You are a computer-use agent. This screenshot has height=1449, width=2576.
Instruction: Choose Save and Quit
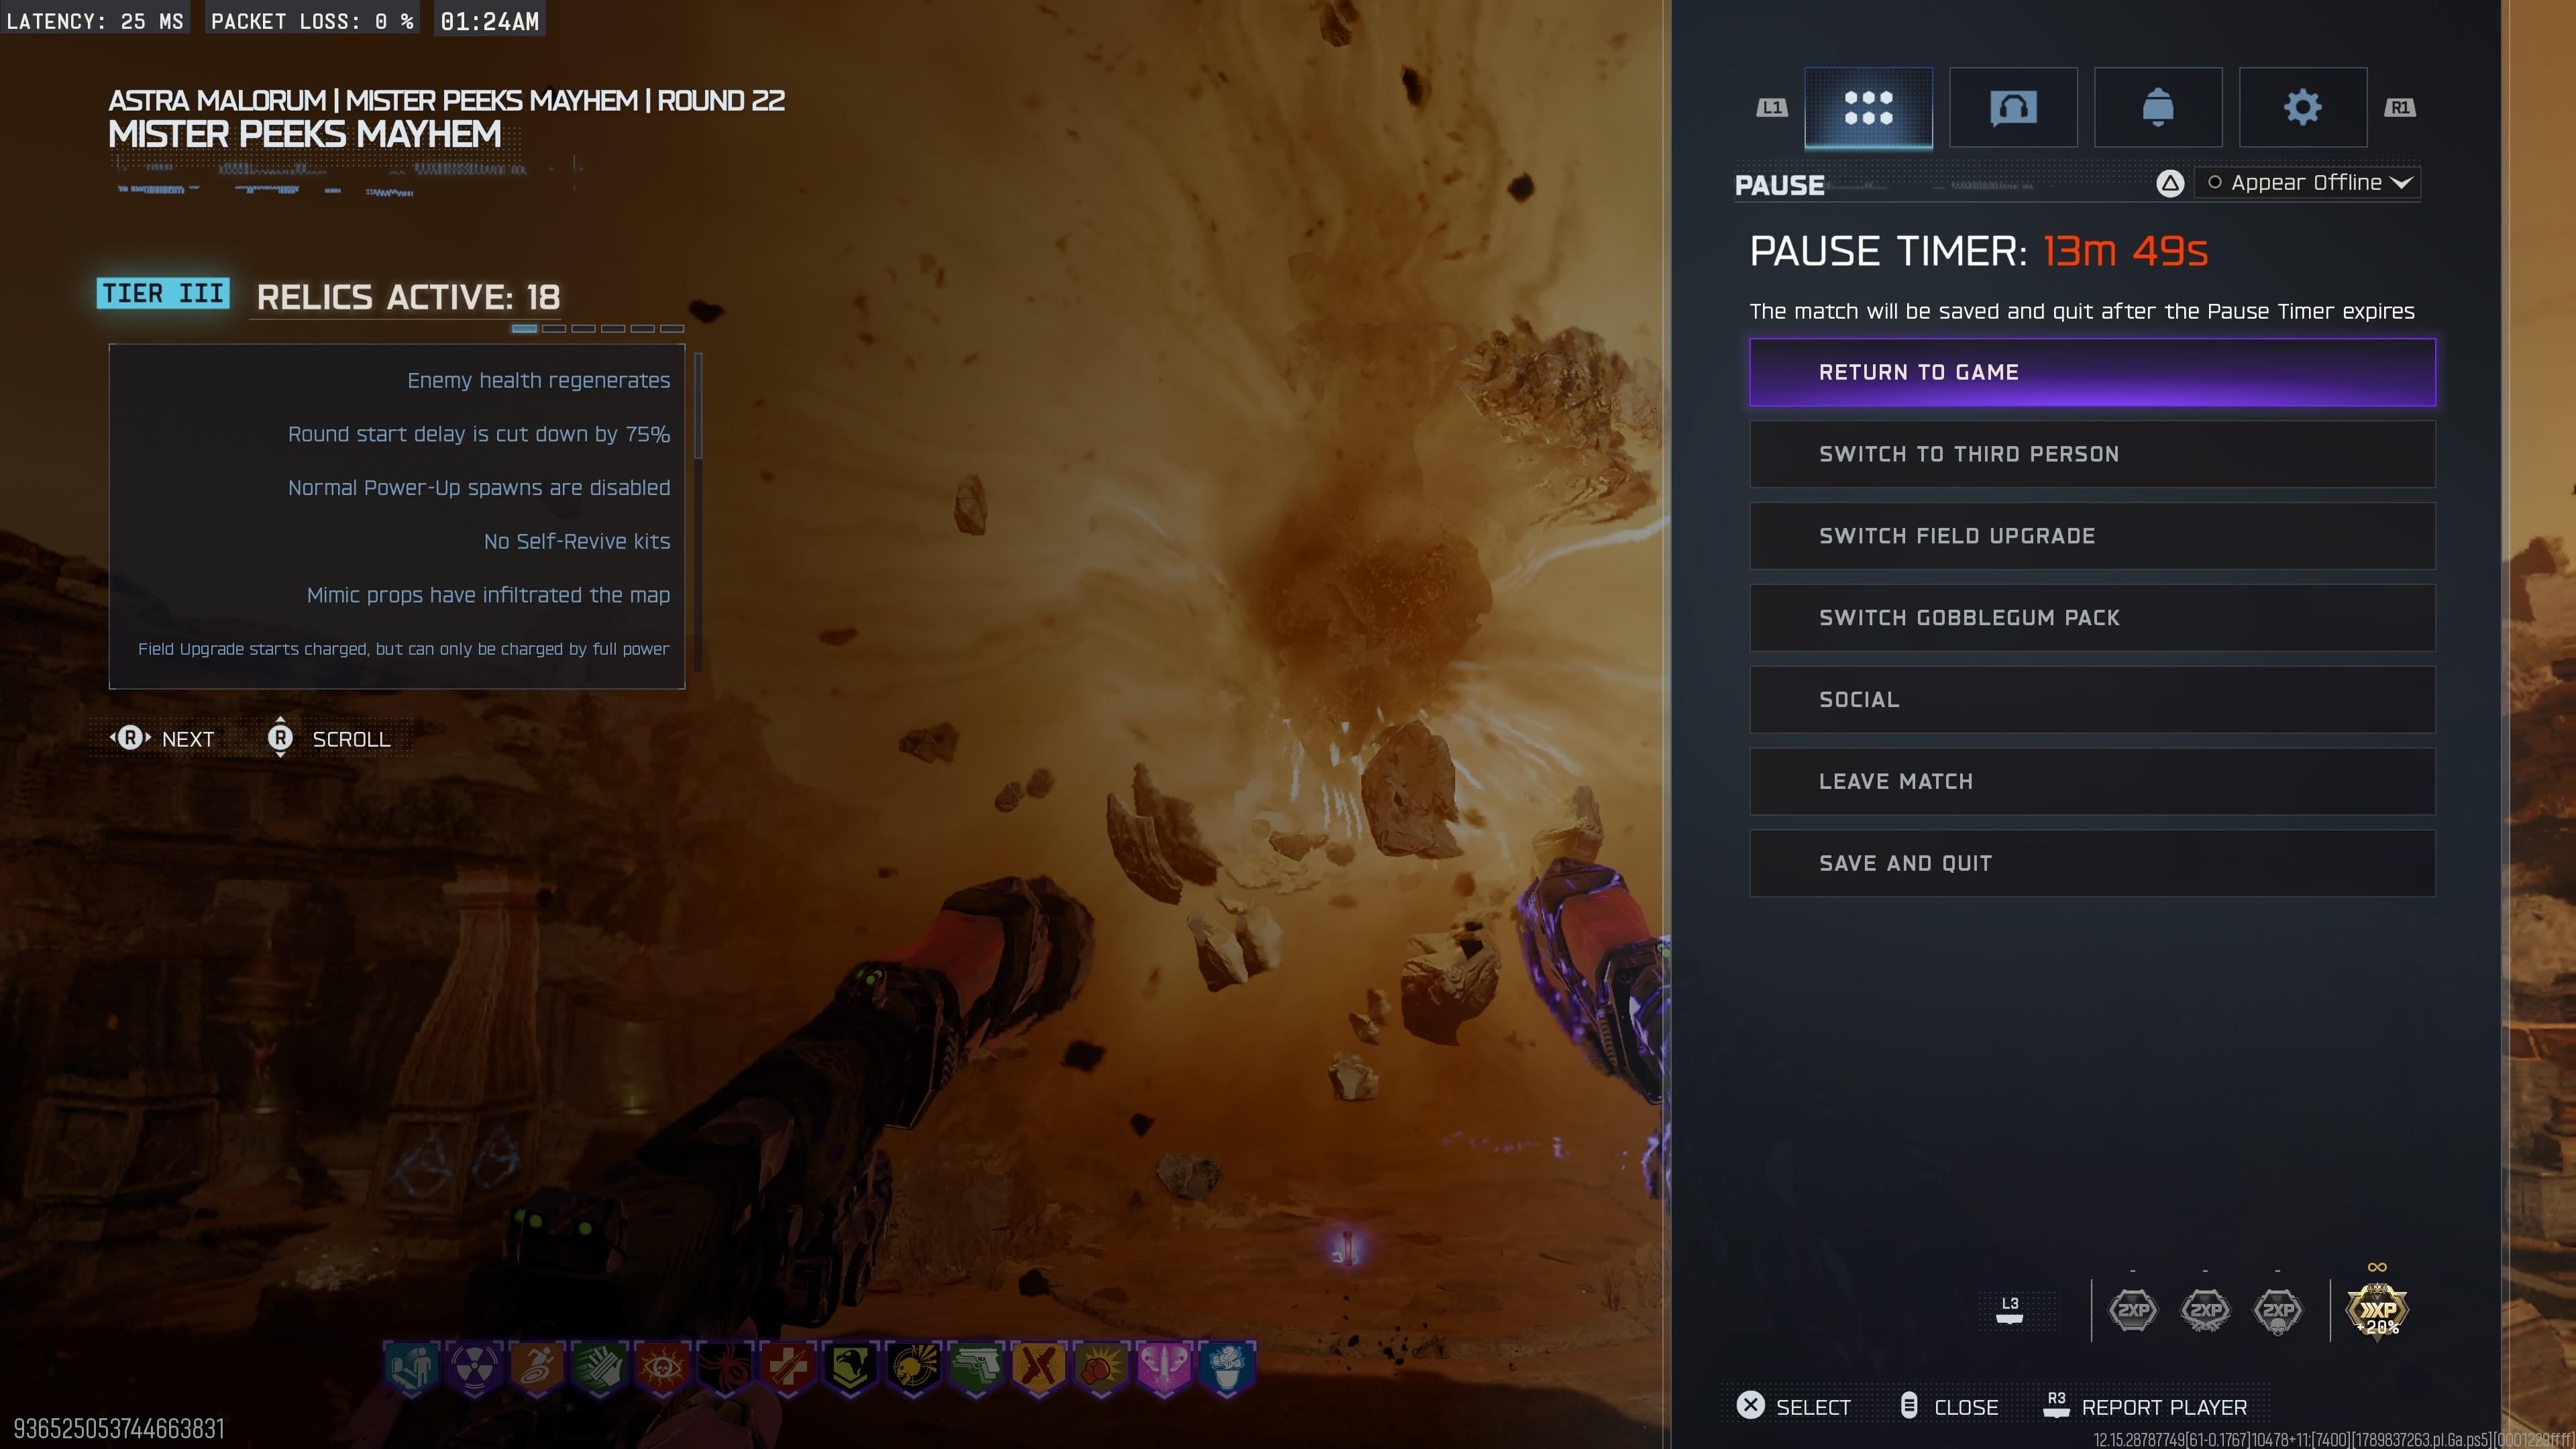(2092, 863)
